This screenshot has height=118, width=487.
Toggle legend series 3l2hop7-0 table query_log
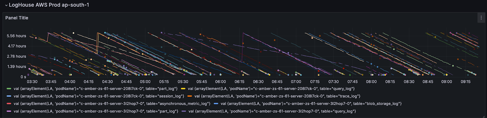tap(272, 111)
